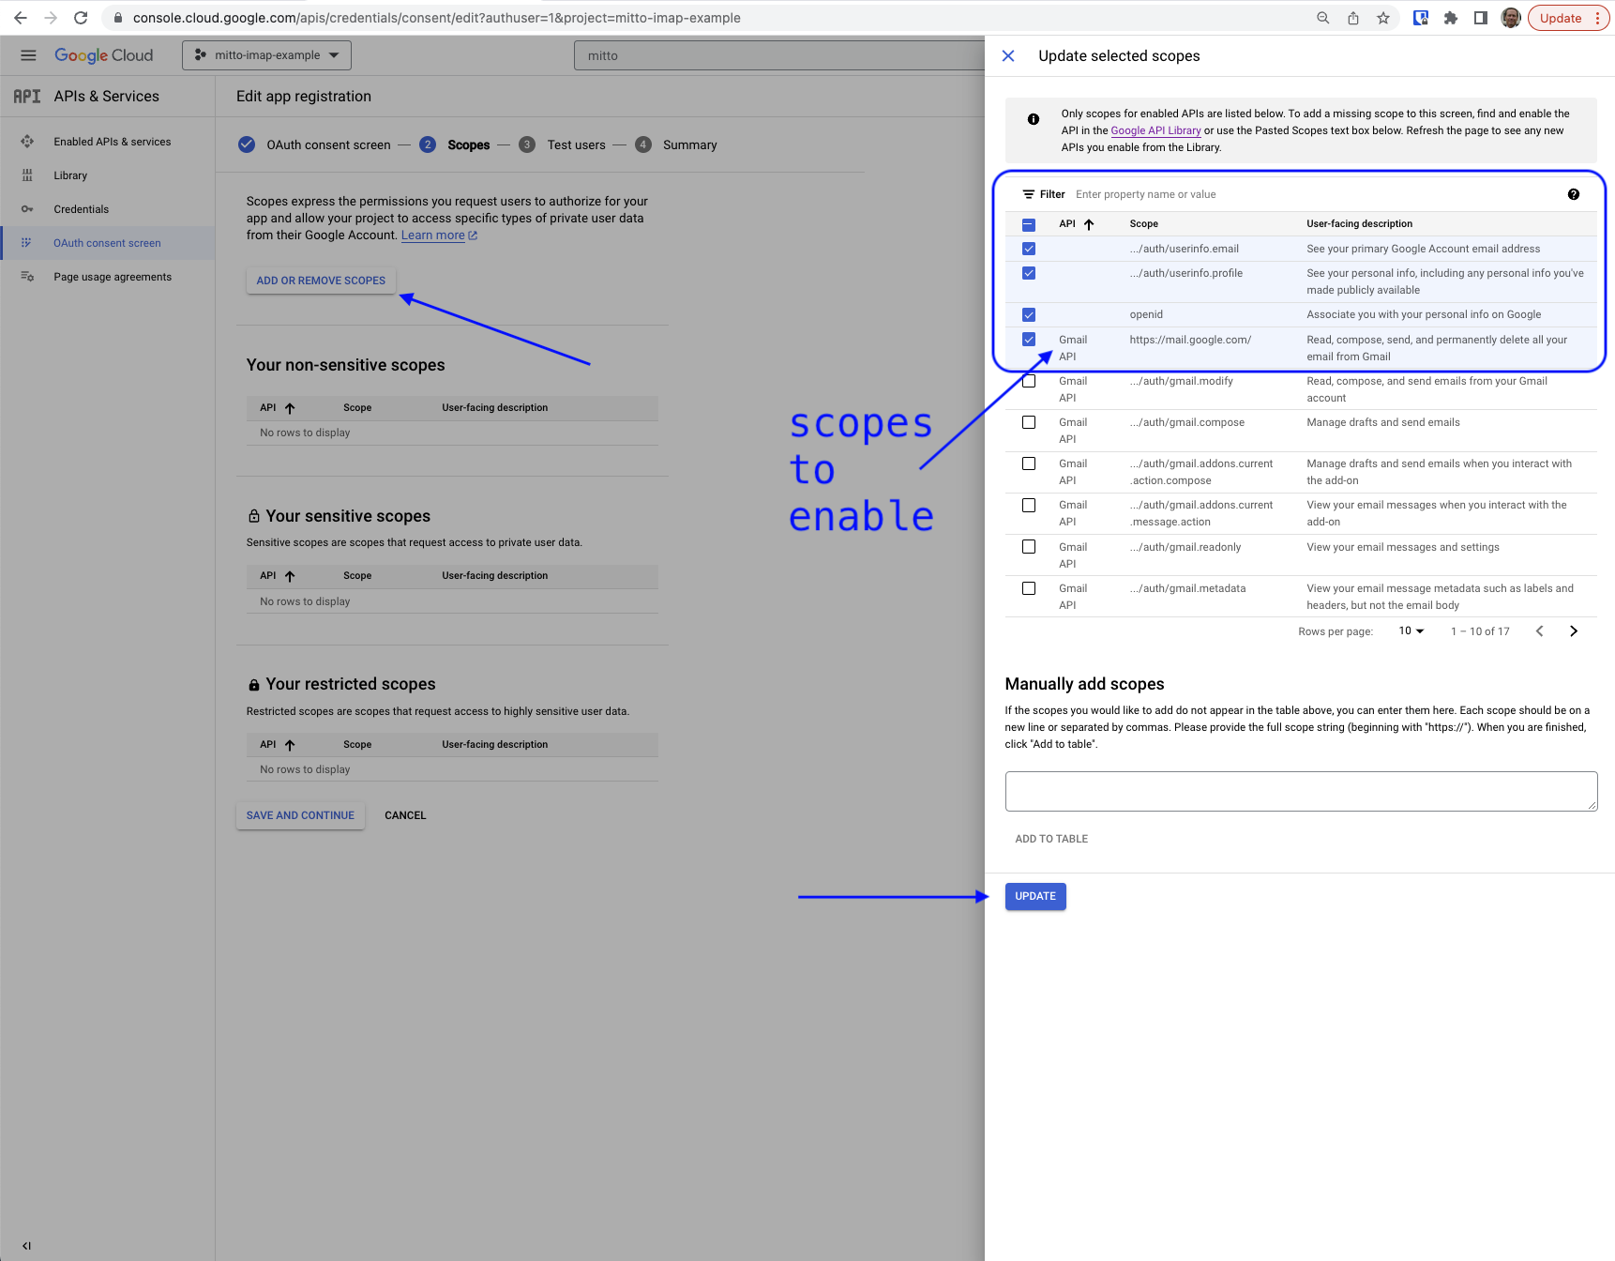Screen dimensions: 1615x1261
Task: Go to previous page of scopes
Action: tap(1539, 631)
